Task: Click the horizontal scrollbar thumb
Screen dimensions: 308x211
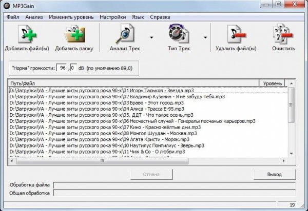Action: 102,161
